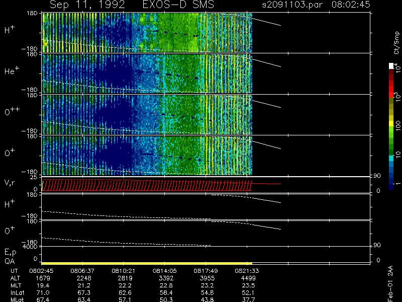Click the UT value "0814:05"
The height and width of the screenshot is (302, 402).
pos(165,271)
